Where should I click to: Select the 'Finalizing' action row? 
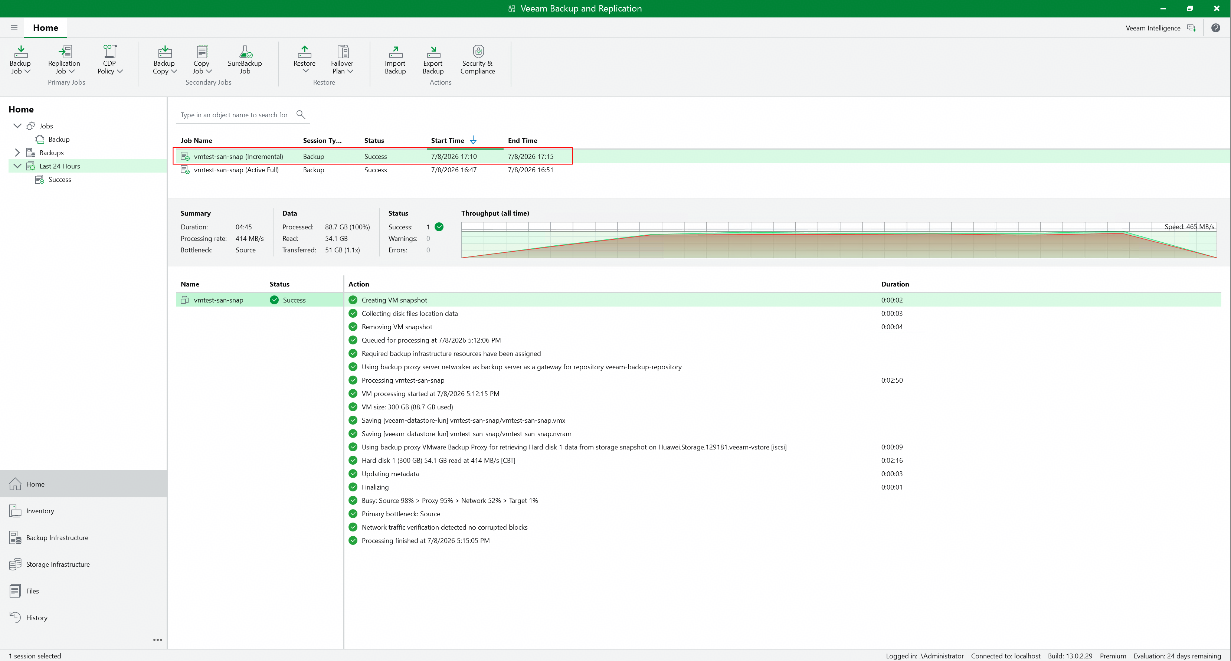point(782,488)
